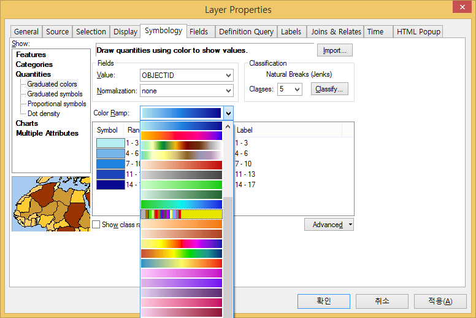Image resolution: width=476 pixels, height=318 pixels.
Task: Go to Joins & Relates tab
Action: (336, 31)
